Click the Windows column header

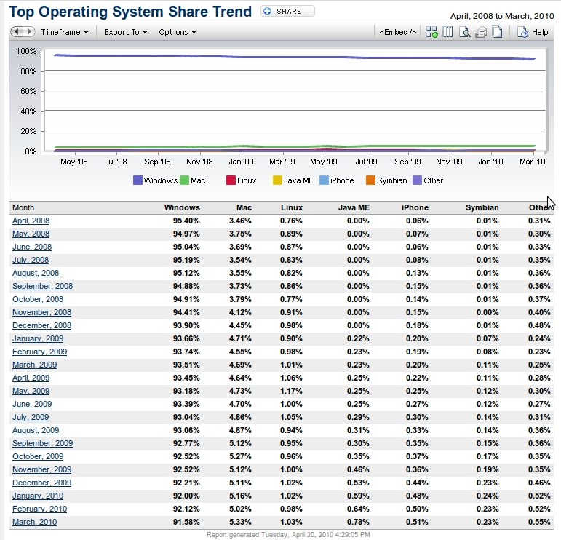click(x=182, y=207)
